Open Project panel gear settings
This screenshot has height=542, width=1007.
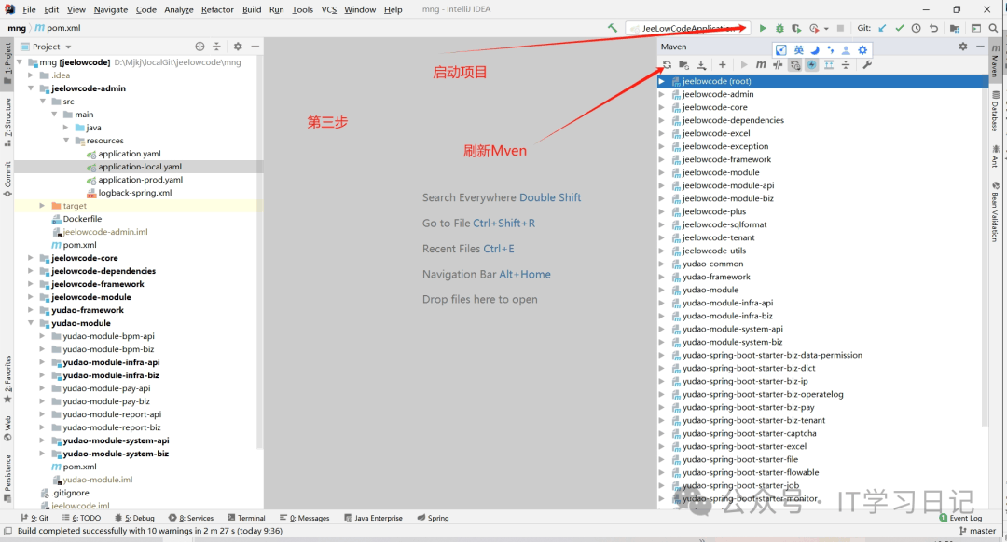[238, 47]
